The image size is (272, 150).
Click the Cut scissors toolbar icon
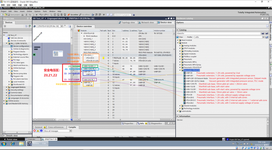pos(26,15)
